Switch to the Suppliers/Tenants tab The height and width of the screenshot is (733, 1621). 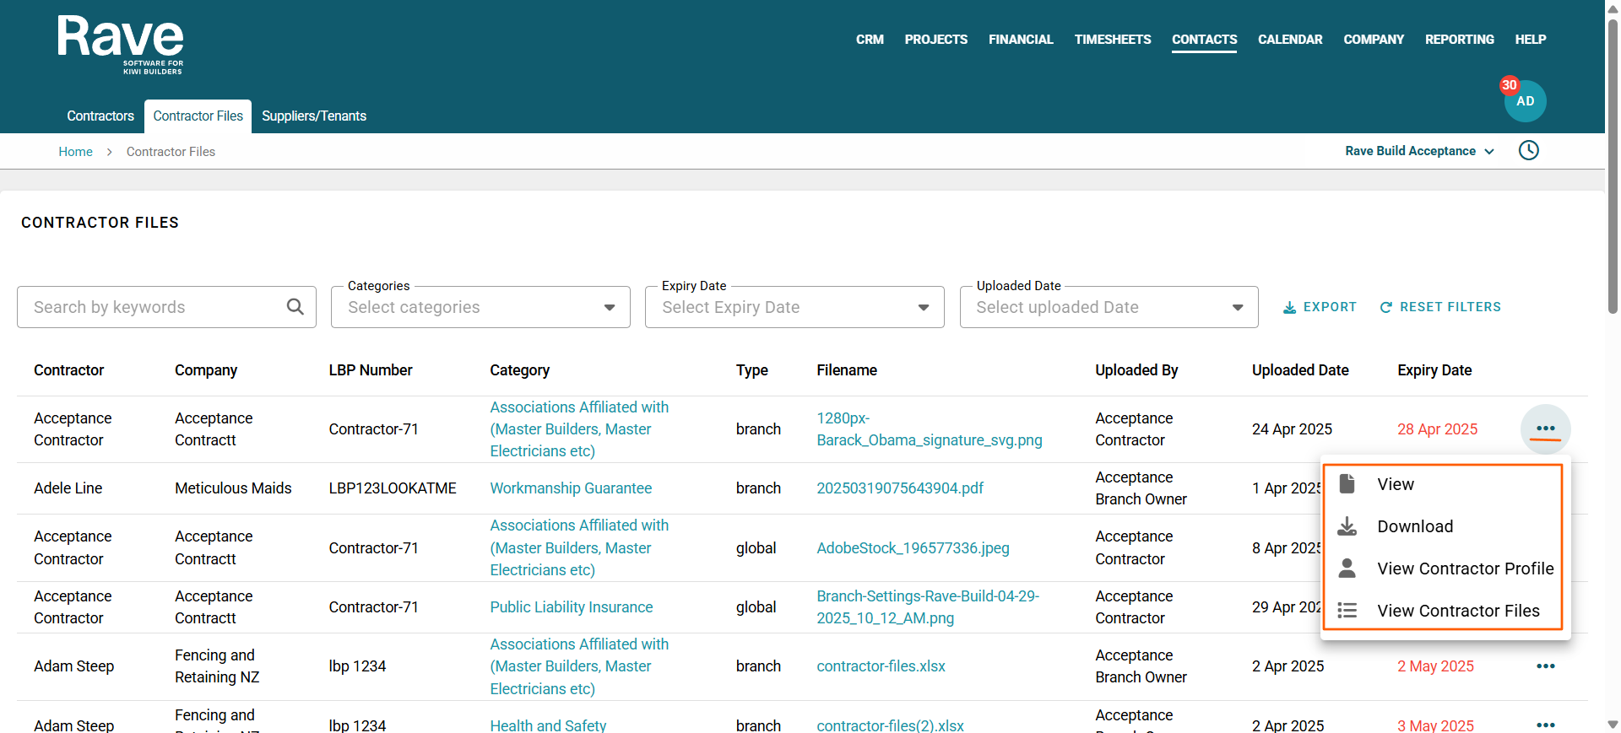coord(313,116)
